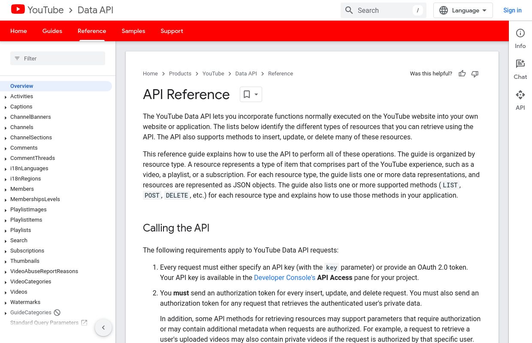Image resolution: width=532 pixels, height=343 pixels.
Task: Open the bookmark dropdown arrow
Action: 257,94
